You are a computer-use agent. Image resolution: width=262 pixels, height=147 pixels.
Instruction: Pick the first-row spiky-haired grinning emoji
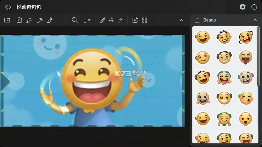pyautogui.click(x=224, y=37)
